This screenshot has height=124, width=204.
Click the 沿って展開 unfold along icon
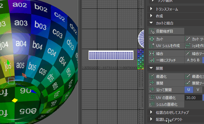pos(152,90)
